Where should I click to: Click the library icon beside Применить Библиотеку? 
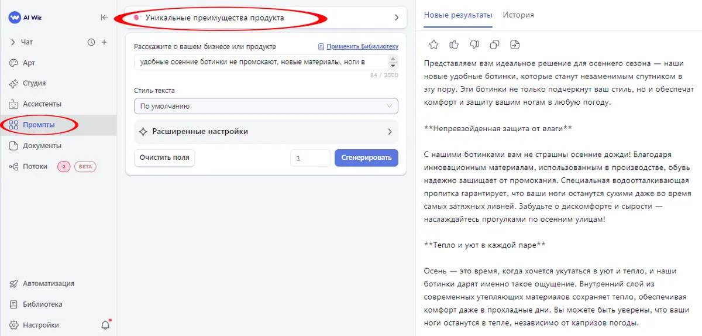coord(321,46)
